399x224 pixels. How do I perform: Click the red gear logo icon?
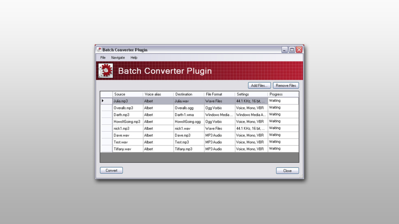click(106, 71)
